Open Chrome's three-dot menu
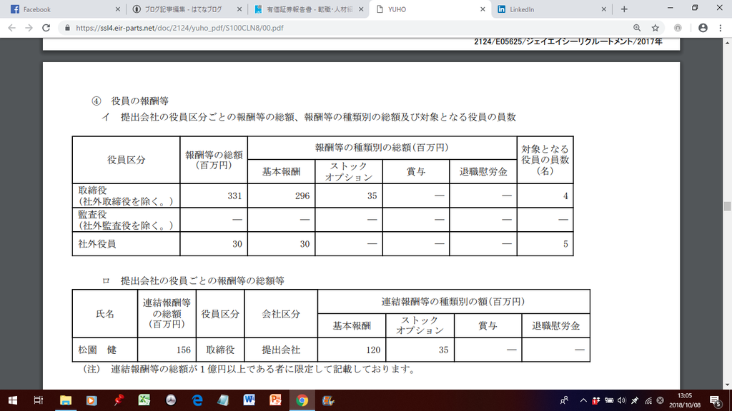The width and height of the screenshot is (732, 411). coord(721,28)
